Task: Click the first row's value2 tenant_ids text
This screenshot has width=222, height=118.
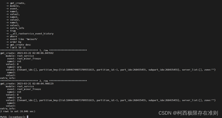Action: click(x=27, y=70)
